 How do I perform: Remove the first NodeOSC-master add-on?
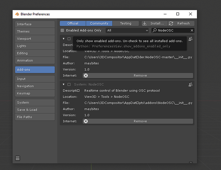tap(138, 75)
